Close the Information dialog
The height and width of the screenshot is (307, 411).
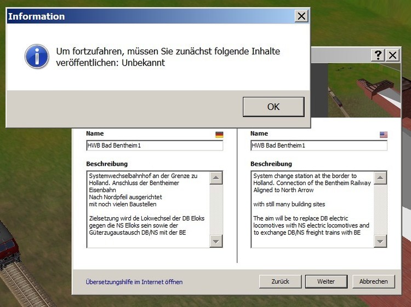click(301, 16)
